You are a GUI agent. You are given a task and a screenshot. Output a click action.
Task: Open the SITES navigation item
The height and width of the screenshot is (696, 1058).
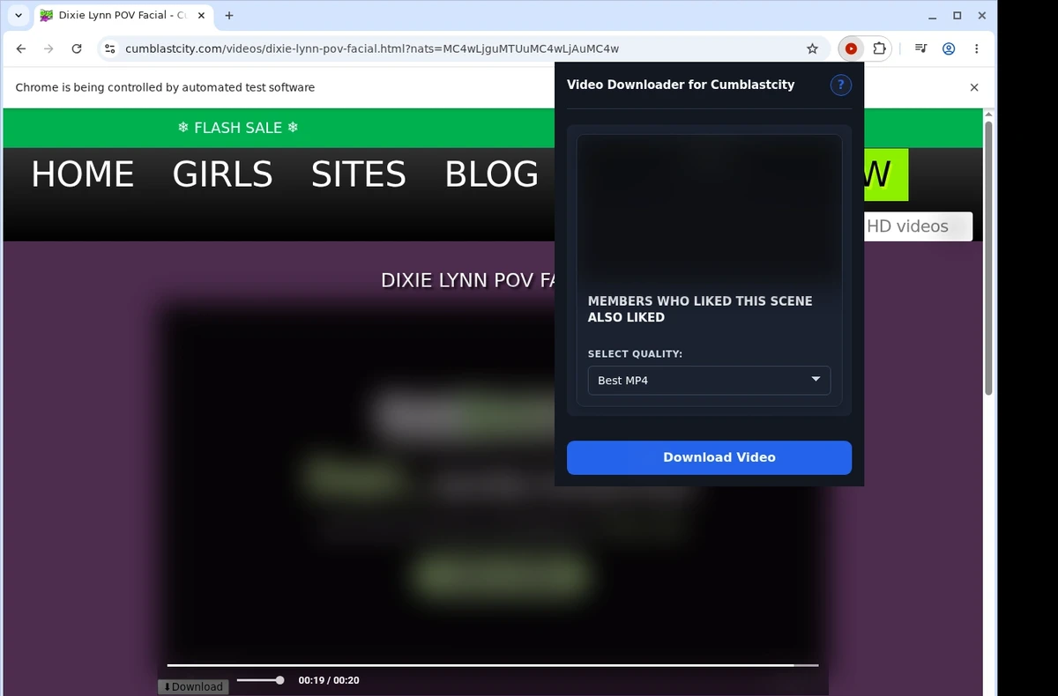point(358,174)
